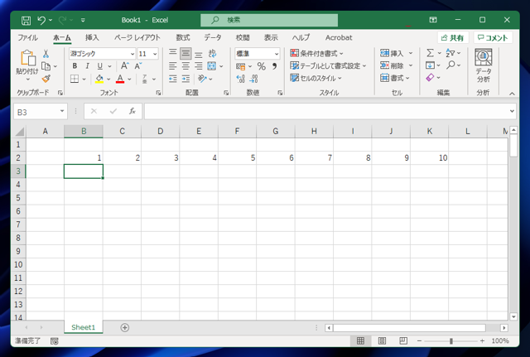The width and height of the screenshot is (530, 357).
Task: Apply percent style format
Action: pyautogui.click(x=262, y=66)
